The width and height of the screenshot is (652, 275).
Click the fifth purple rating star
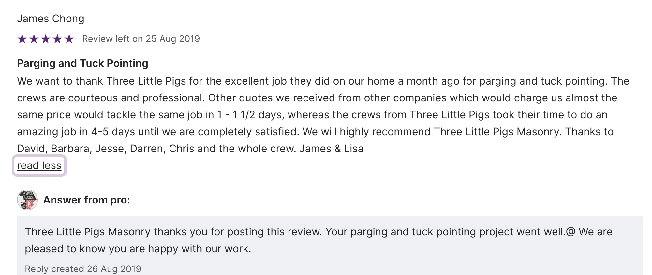pyautogui.click(x=69, y=39)
